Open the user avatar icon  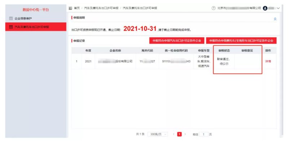click(x=265, y=8)
